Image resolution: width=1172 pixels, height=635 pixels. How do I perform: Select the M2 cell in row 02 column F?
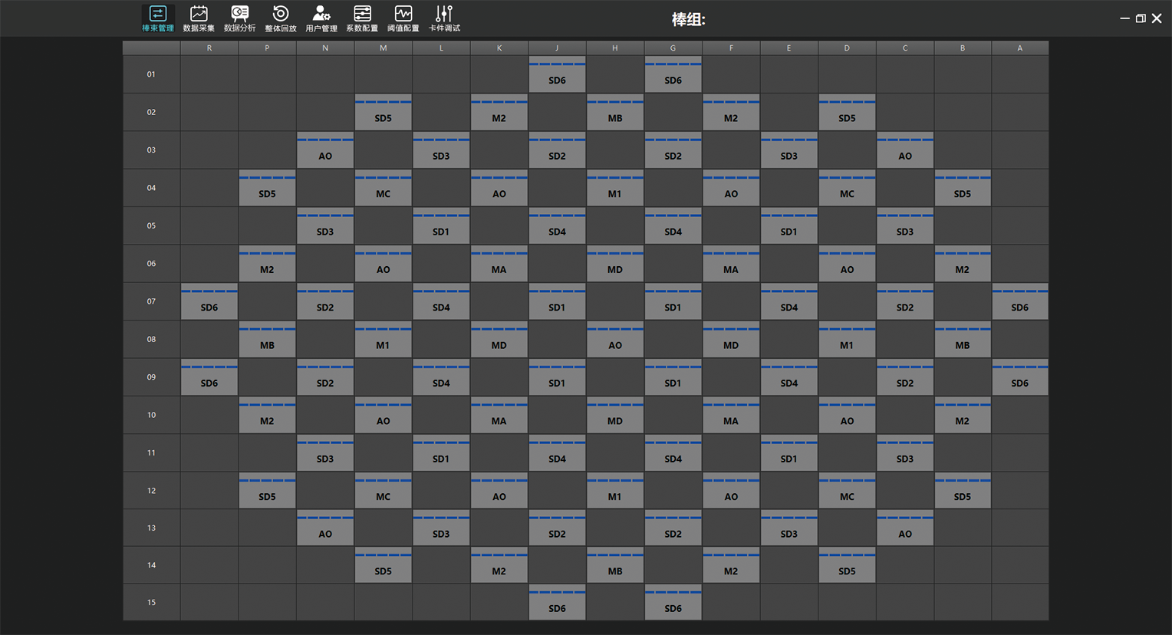point(731,112)
